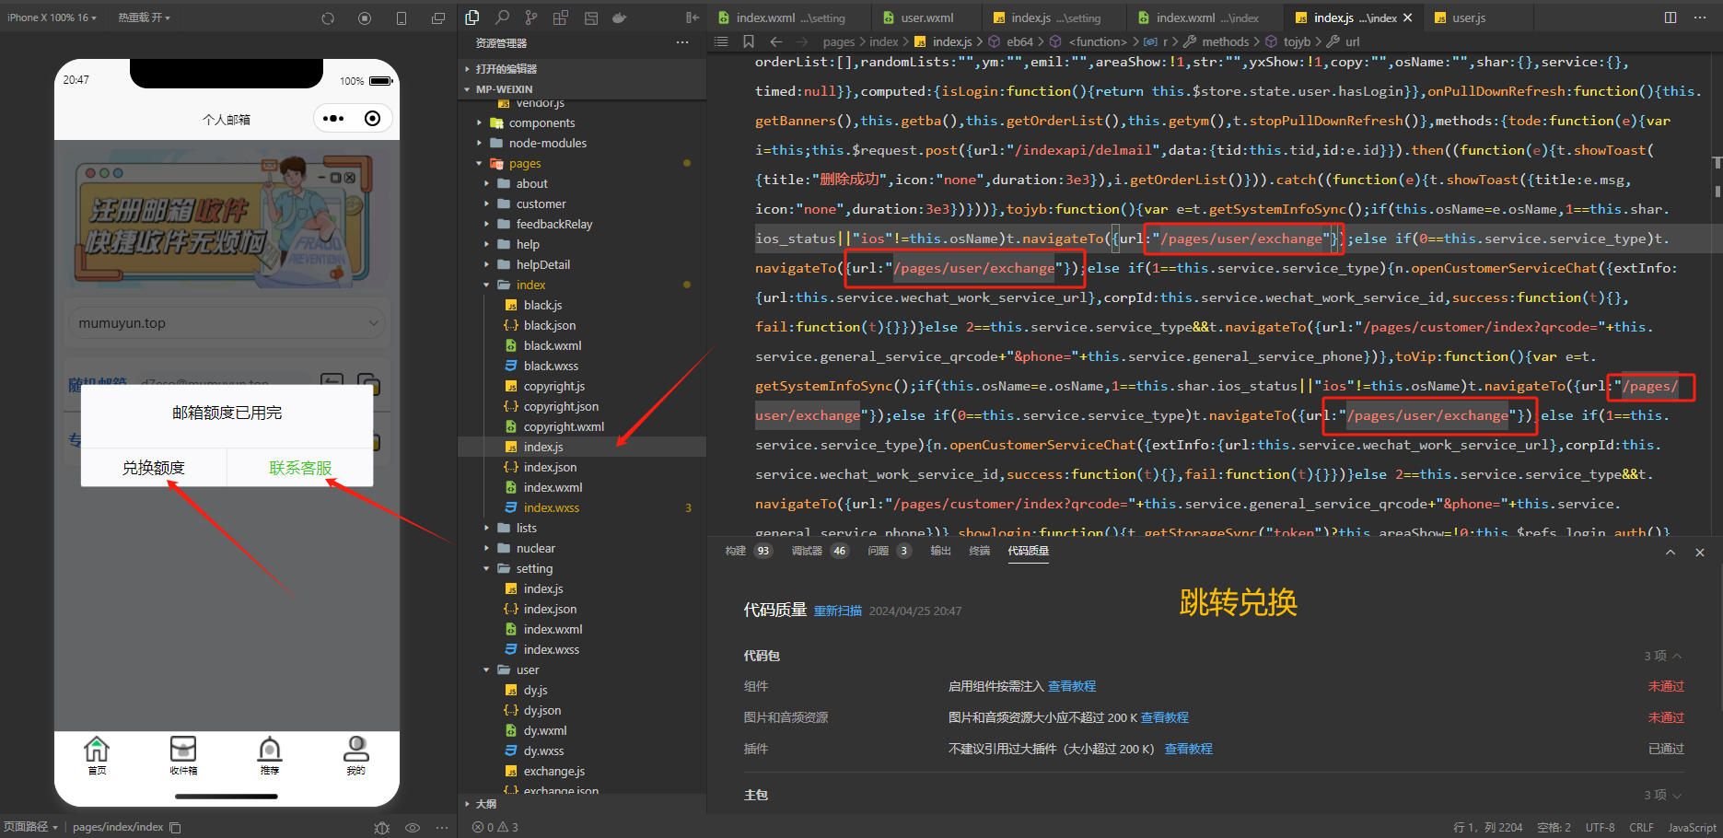Click 查看教程 link in the 组件 row

1072,686
